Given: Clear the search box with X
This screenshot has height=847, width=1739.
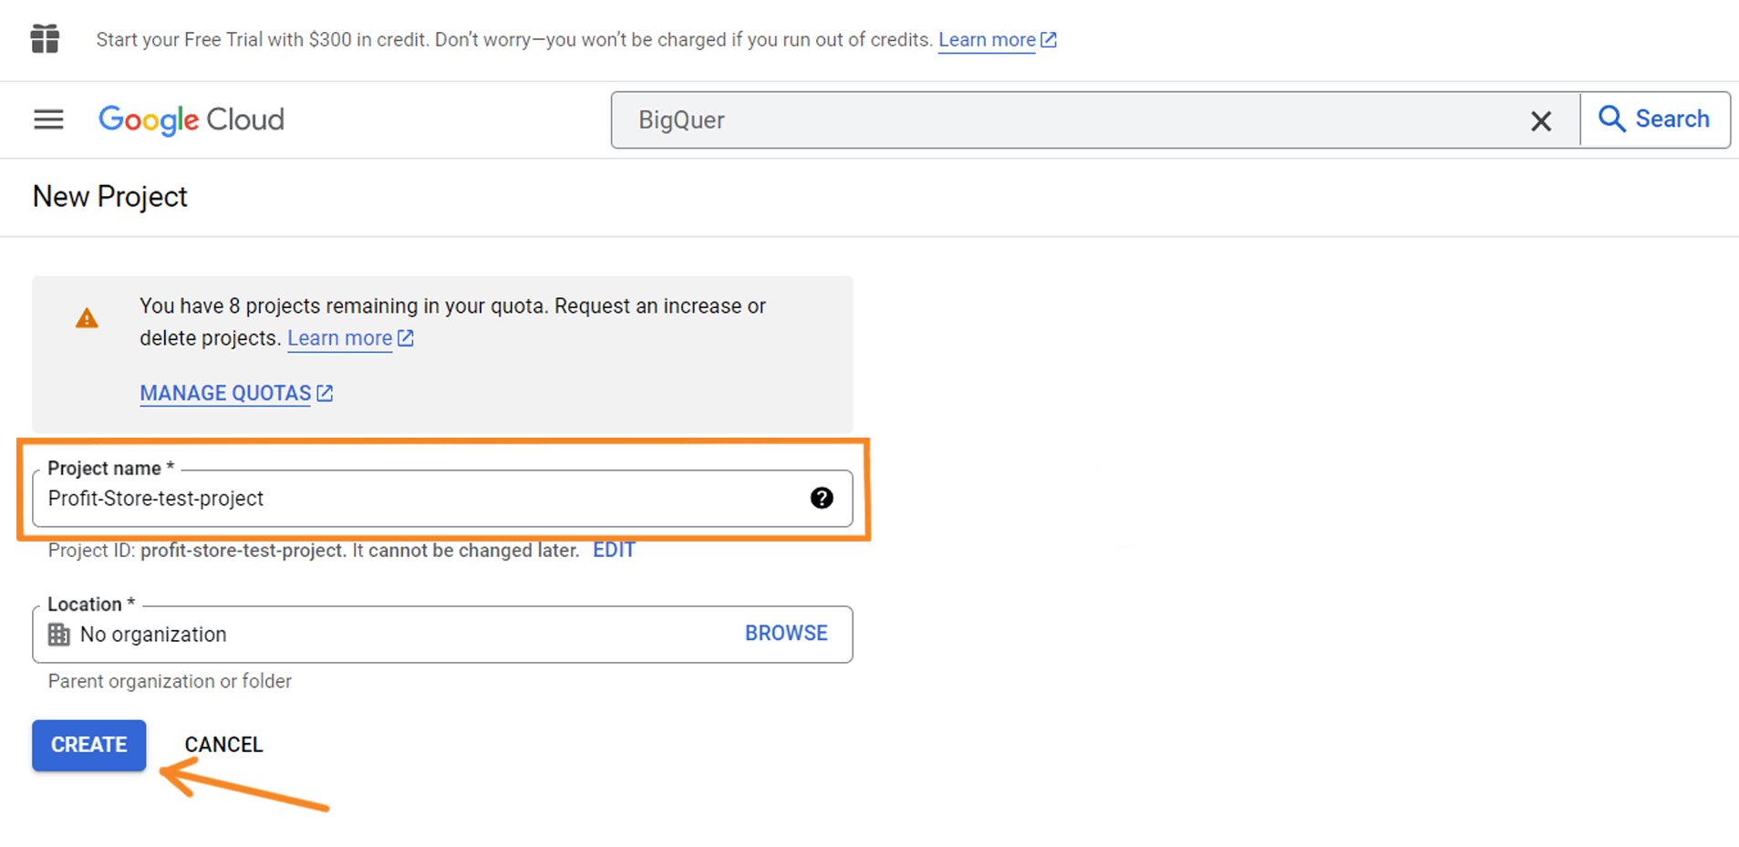Looking at the screenshot, I should pyautogui.click(x=1541, y=120).
